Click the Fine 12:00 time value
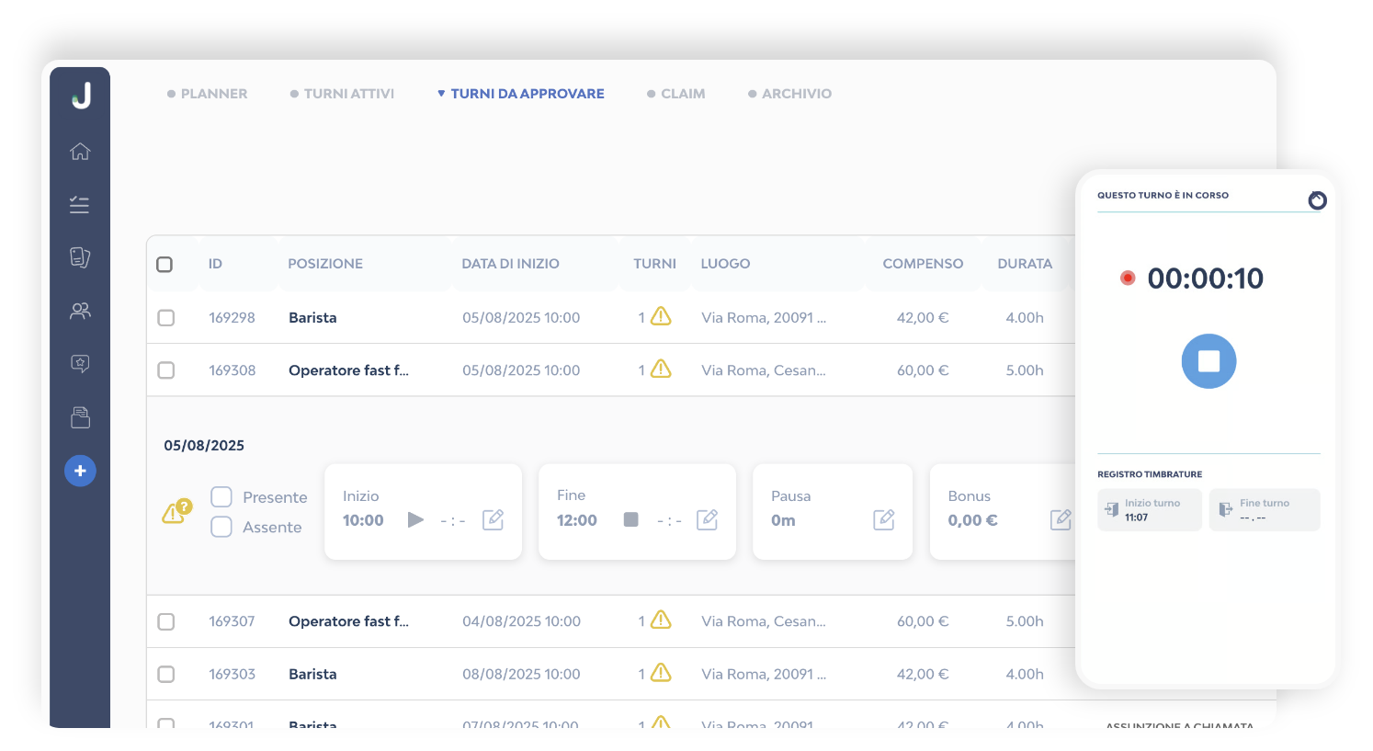This screenshot has width=1373, height=751. [577, 520]
